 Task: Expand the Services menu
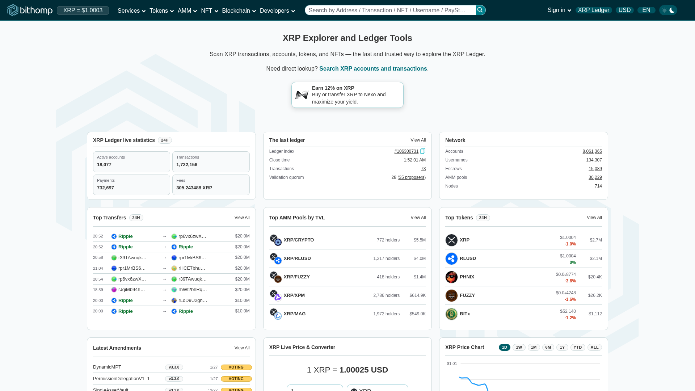coord(131,11)
